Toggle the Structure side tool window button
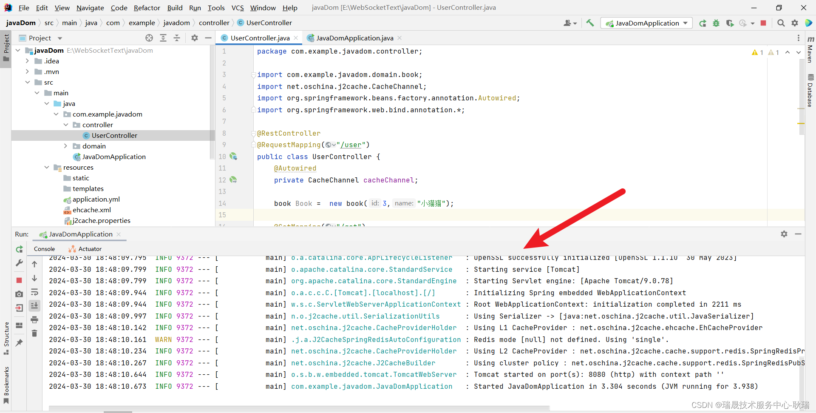 (x=6, y=339)
